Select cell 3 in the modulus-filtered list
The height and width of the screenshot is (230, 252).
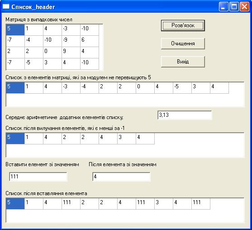click(201, 88)
